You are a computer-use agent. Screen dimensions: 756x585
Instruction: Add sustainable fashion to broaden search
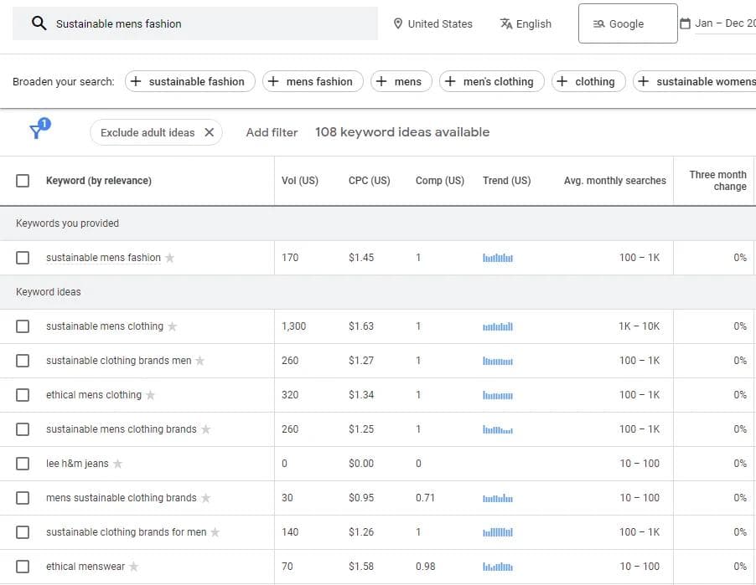[189, 81]
